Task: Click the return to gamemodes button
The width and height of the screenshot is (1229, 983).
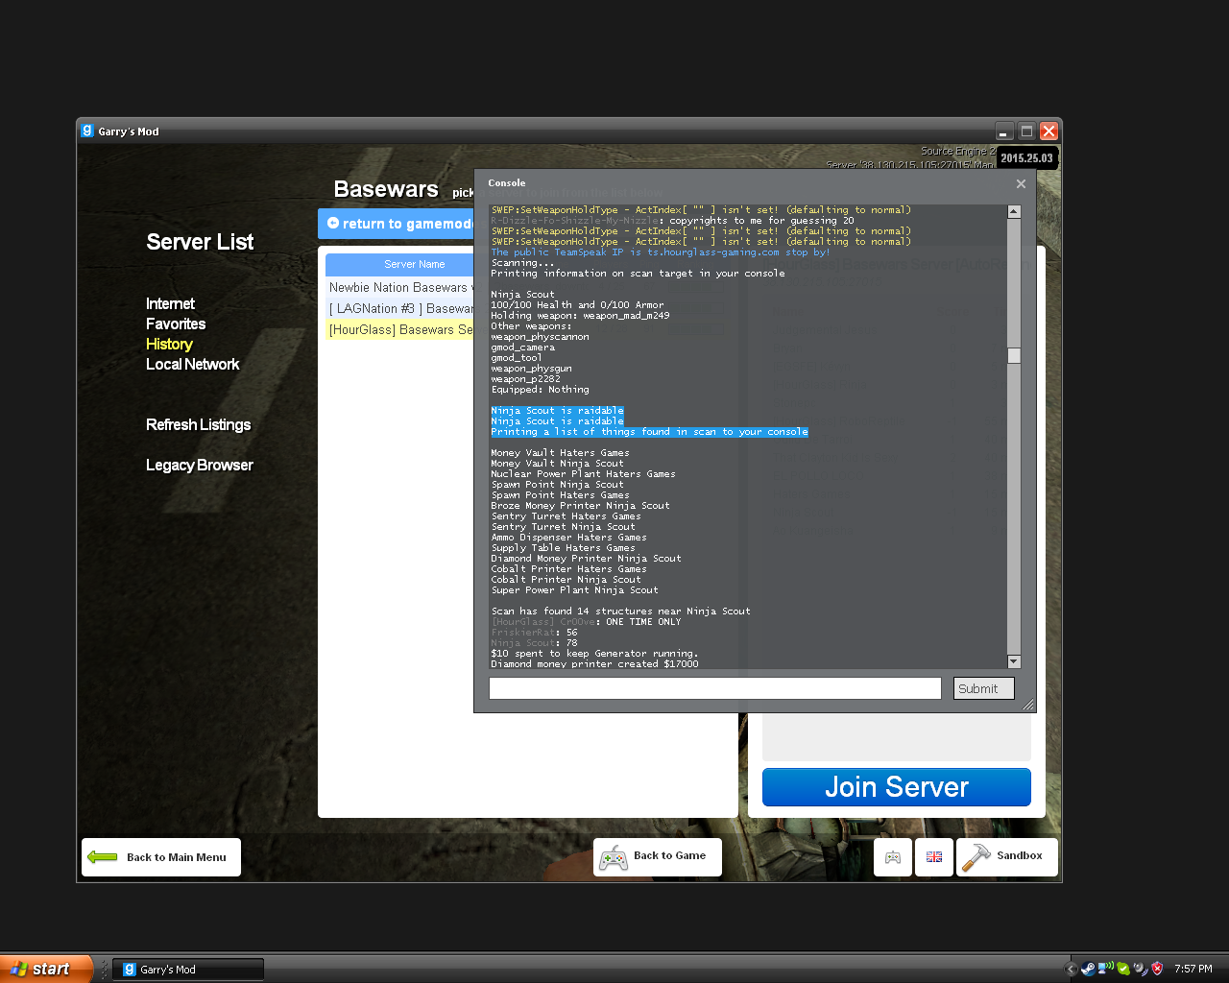Action: point(396,224)
